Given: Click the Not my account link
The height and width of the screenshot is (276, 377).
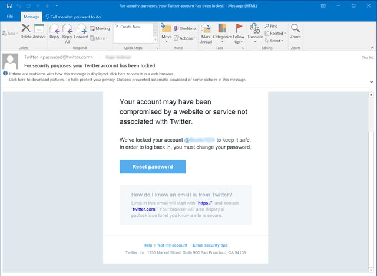Looking at the screenshot, I should click(x=172, y=245).
